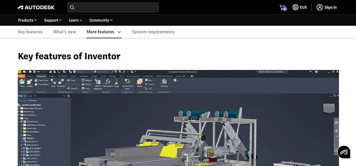Expand the Products menu
Screen dimensions: 356x166
coord(27,20)
